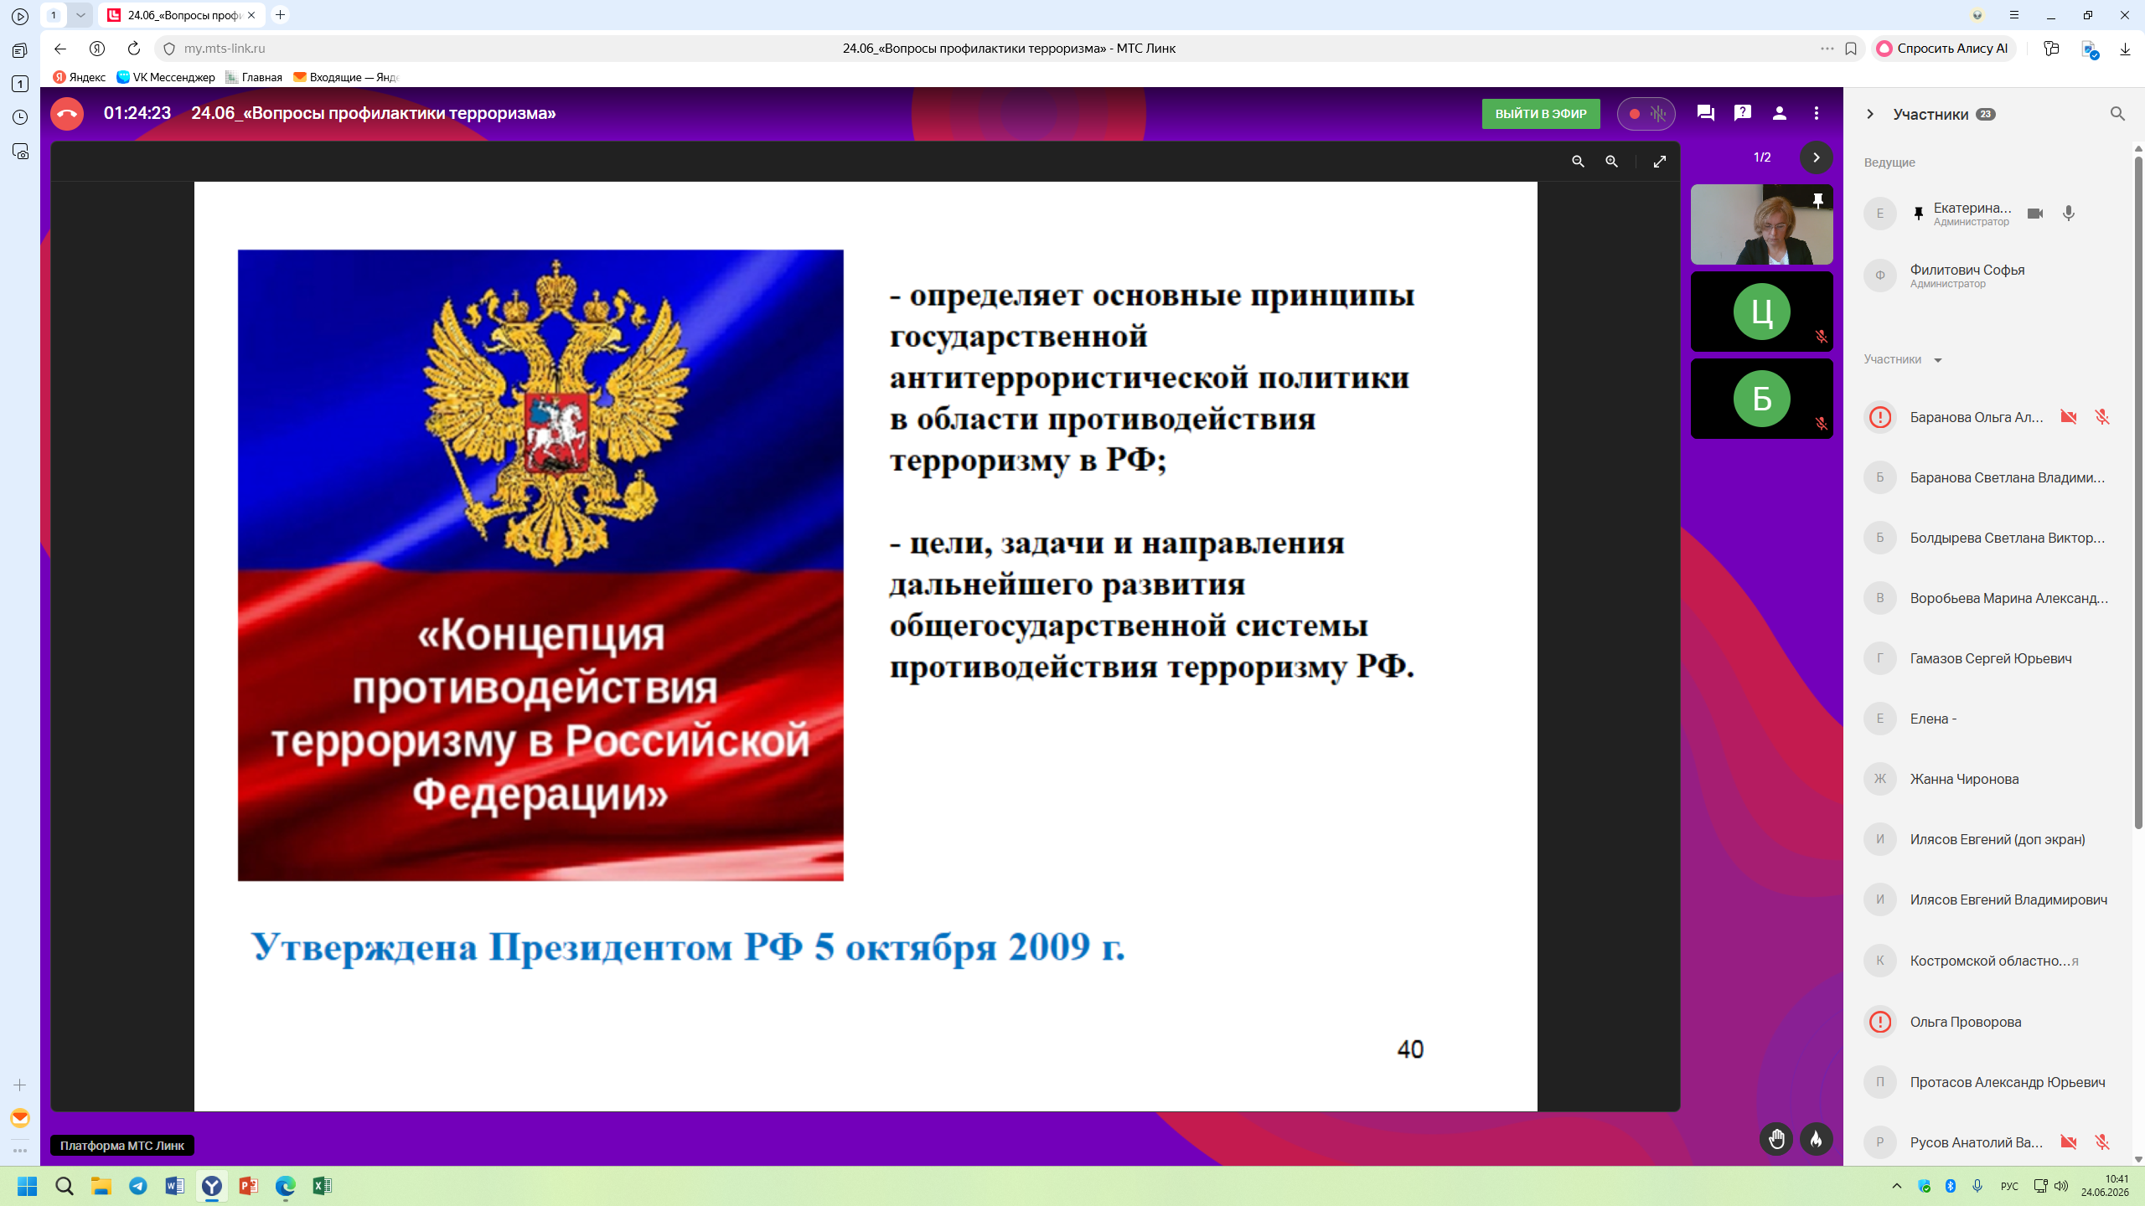Image resolution: width=2145 pixels, height=1206 pixels.
Task: Toggle Баранова Ольга's microphone
Action: (x=2102, y=417)
